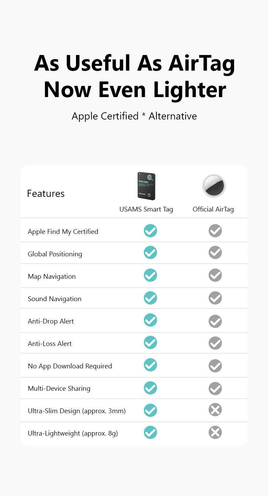Click gray checkmark for Anti-Loss Alert
This screenshot has height=496, width=268.
tap(215, 343)
